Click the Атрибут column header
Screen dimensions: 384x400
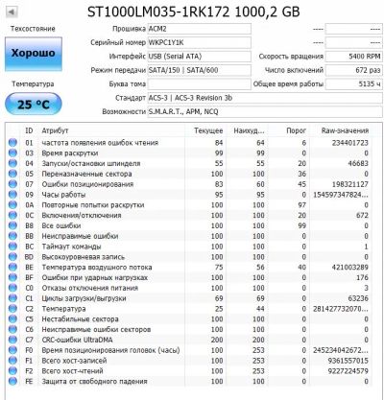[x=55, y=130]
